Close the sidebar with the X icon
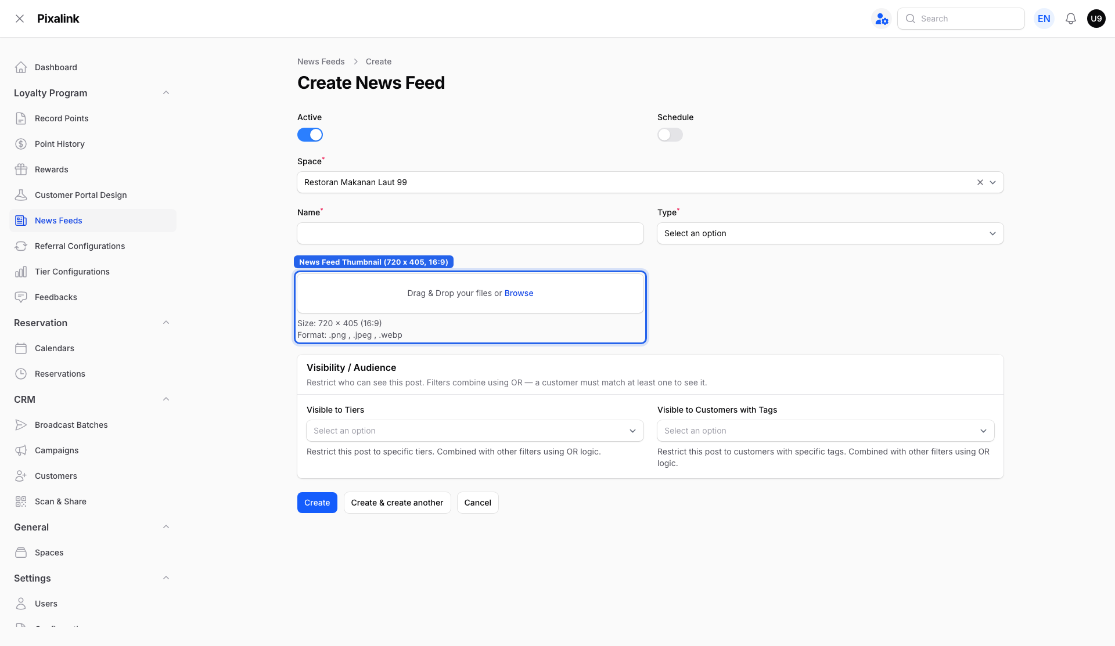The height and width of the screenshot is (646, 1115). tap(20, 19)
